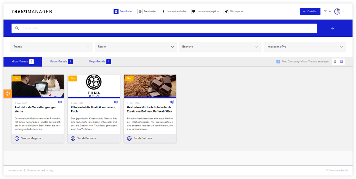The width and height of the screenshot is (356, 179).
Task: Open the Tuna Scope trend card thumbnail
Action: pyautogui.click(x=94, y=86)
